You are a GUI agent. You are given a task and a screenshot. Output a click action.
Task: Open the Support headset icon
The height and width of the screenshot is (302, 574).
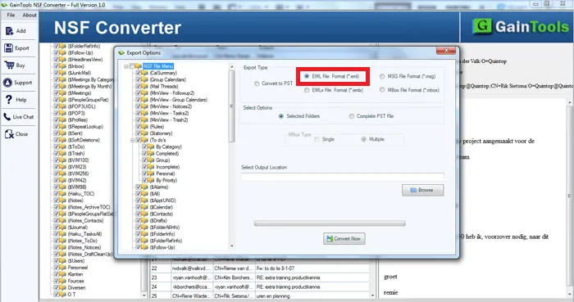pos(7,83)
